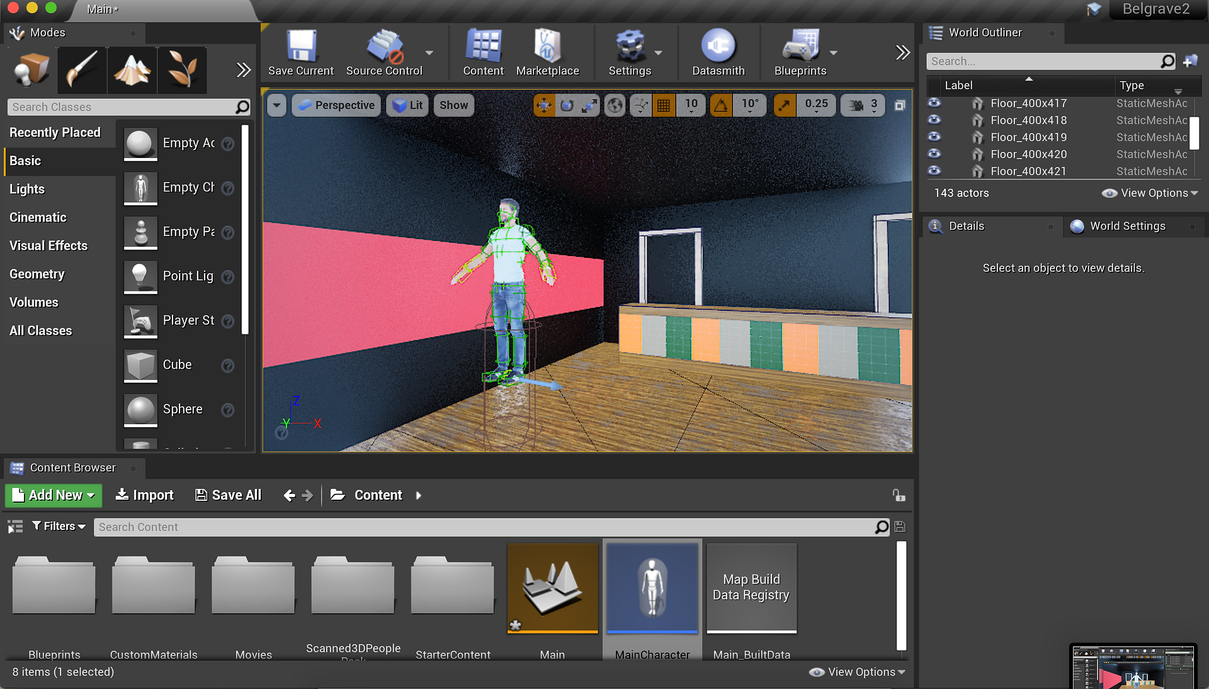Add a new folder in World Outliner

coord(1190,61)
